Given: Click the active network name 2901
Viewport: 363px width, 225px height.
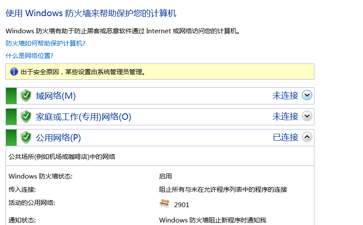Looking at the screenshot, I should tap(181, 205).
